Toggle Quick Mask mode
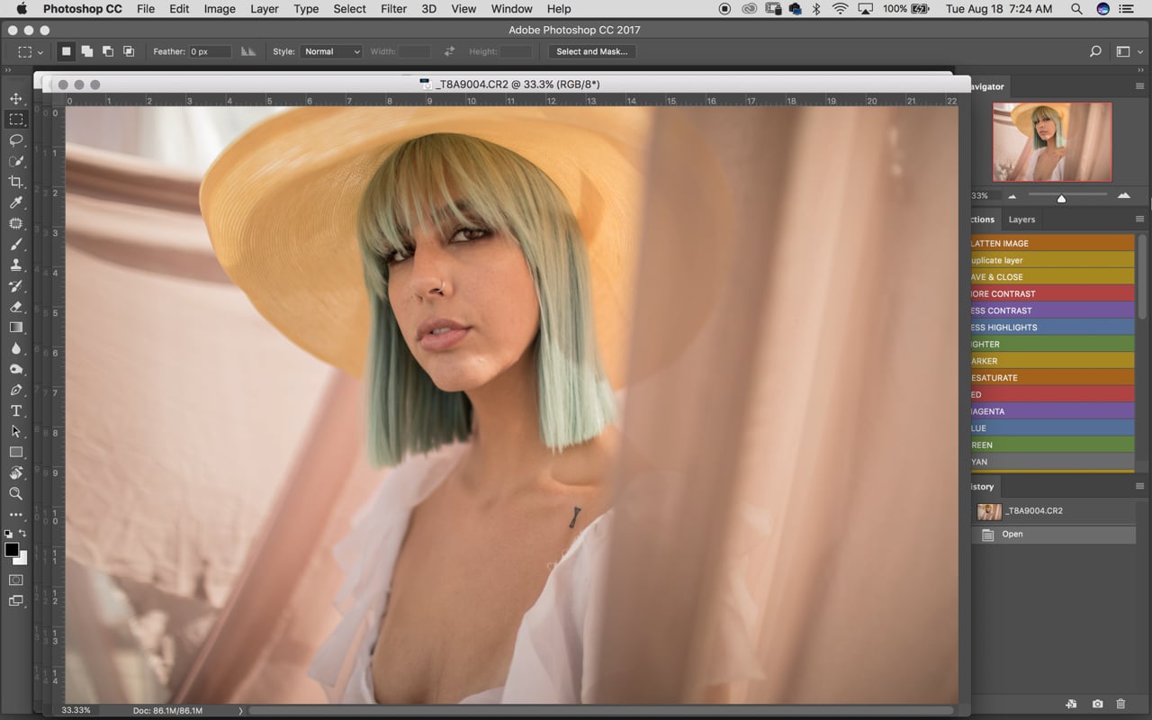 click(x=16, y=580)
